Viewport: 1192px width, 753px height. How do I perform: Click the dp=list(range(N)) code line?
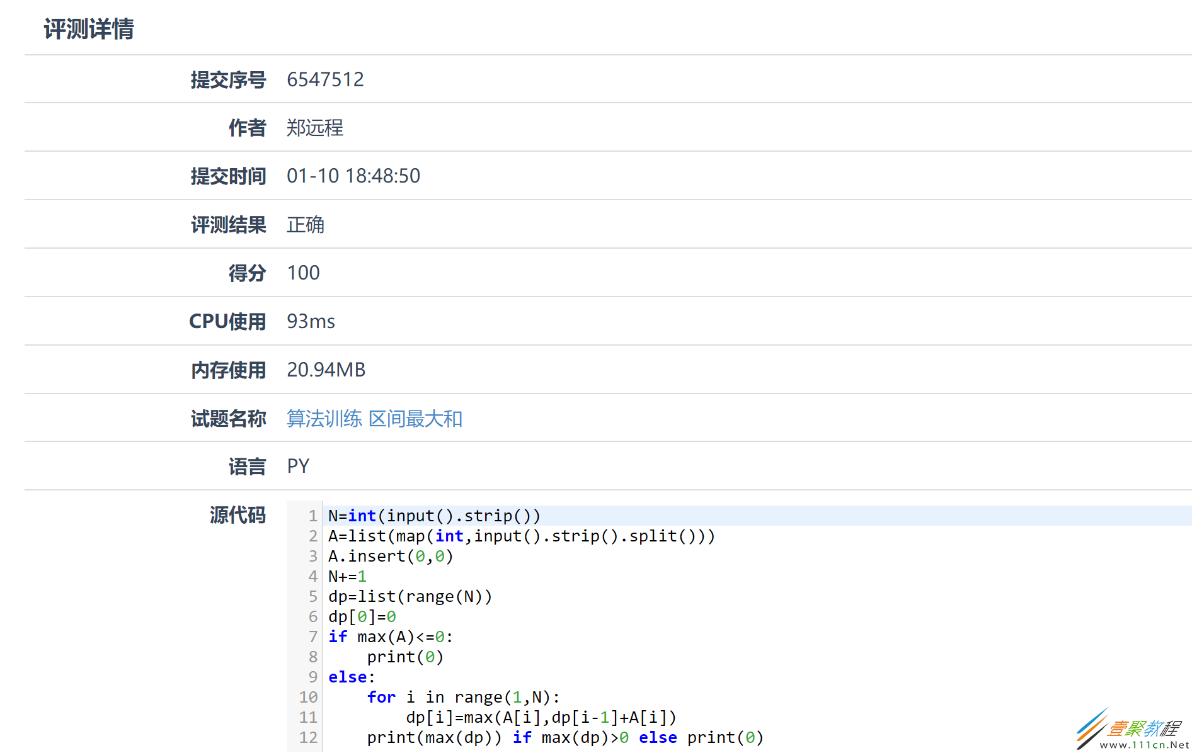click(410, 597)
